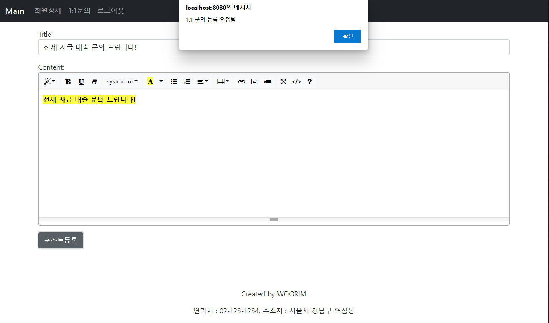
Task: Click the 'Title:' label
Action: coord(46,34)
